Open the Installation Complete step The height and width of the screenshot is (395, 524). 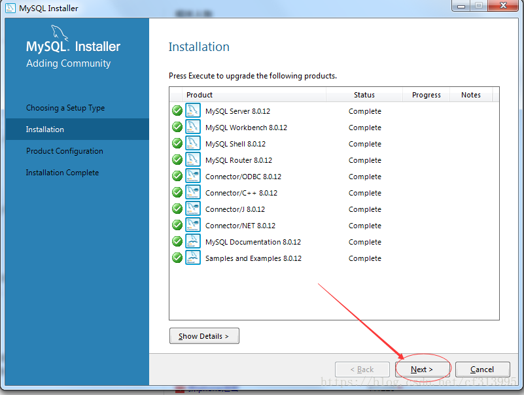click(63, 173)
